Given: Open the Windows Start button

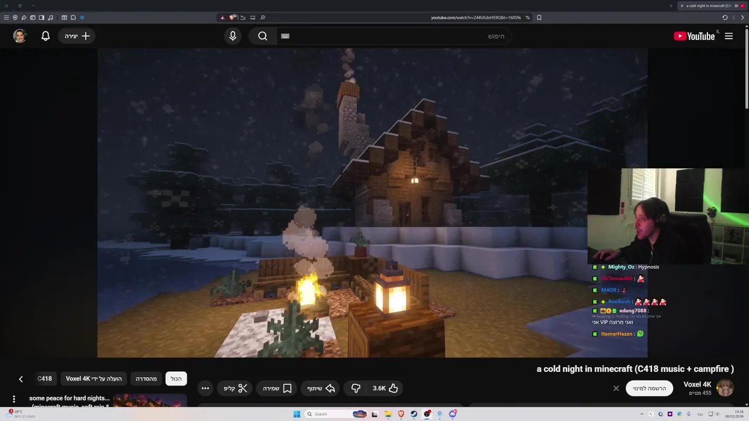Looking at the screenshot, I should tap(297, 414).
